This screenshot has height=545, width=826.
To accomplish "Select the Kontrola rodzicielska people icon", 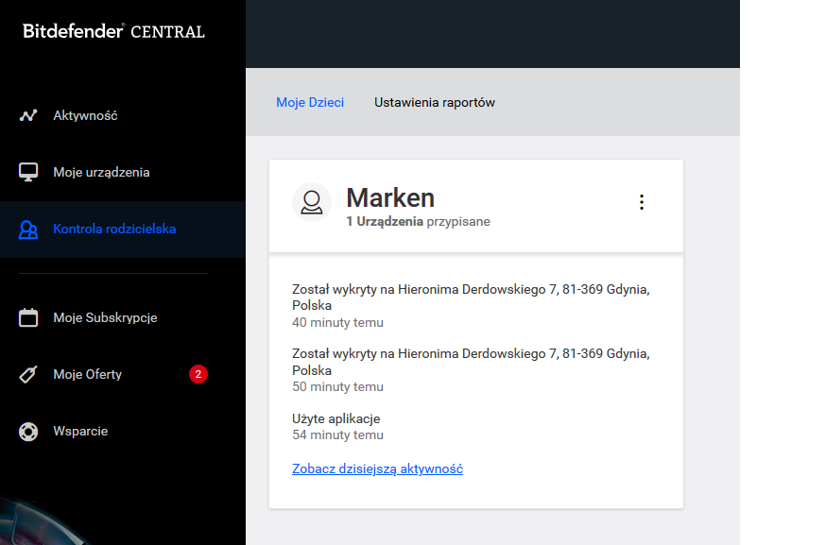I will [x=28, y=230].
